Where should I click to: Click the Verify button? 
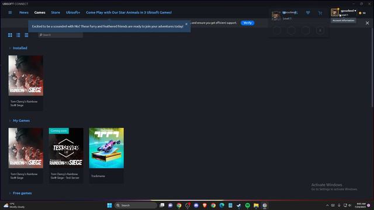tap(247, 23)
